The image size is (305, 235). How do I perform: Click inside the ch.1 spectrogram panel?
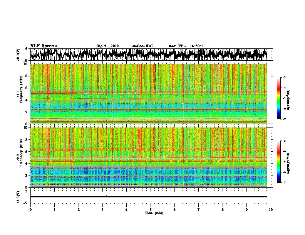149,94
